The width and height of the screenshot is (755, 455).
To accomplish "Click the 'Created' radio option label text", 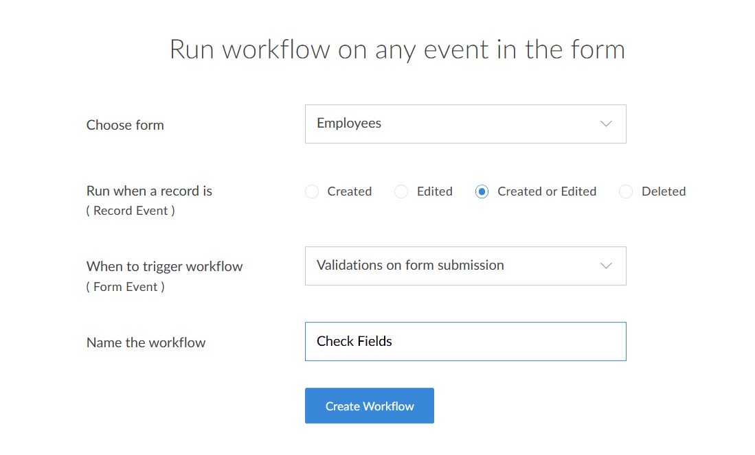I will (349, 192).
